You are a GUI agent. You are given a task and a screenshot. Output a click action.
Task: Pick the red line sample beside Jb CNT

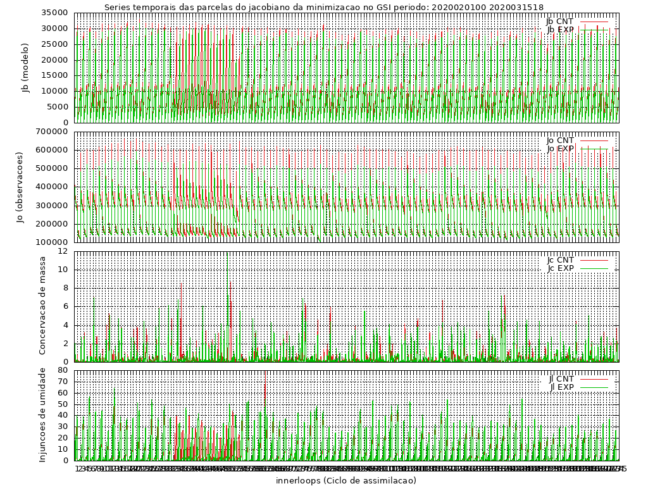click(594, 22)
